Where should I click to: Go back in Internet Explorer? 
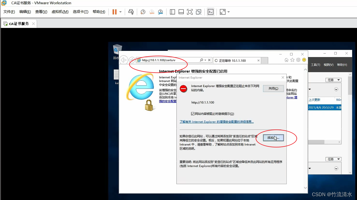coord(124,60)
